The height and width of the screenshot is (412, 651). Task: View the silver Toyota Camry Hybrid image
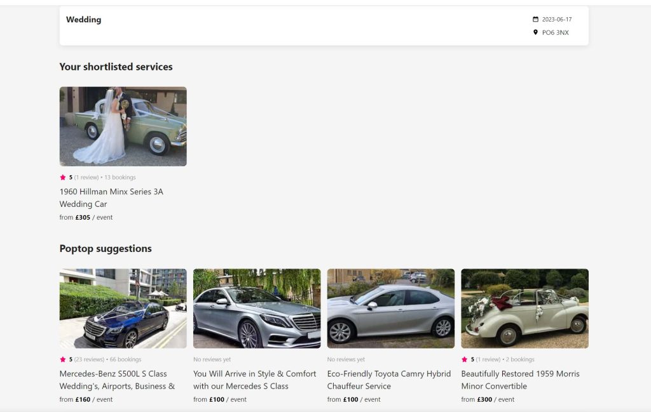coord(390,309)
